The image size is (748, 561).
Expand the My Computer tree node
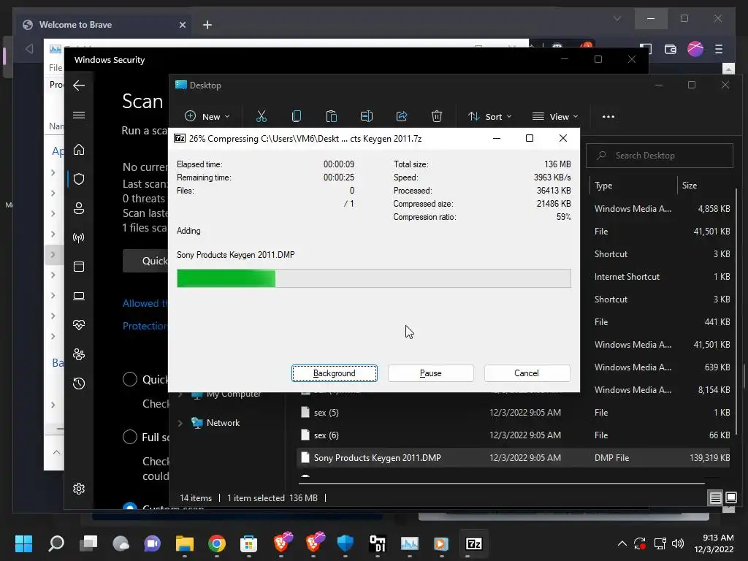tap(180, 394)
